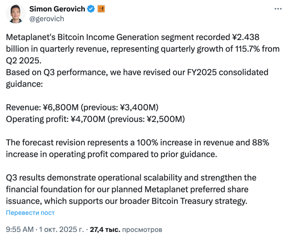Click the Simon Gerovich display name
Viewport: 287px width, 239px height.
tap(57, 9)
